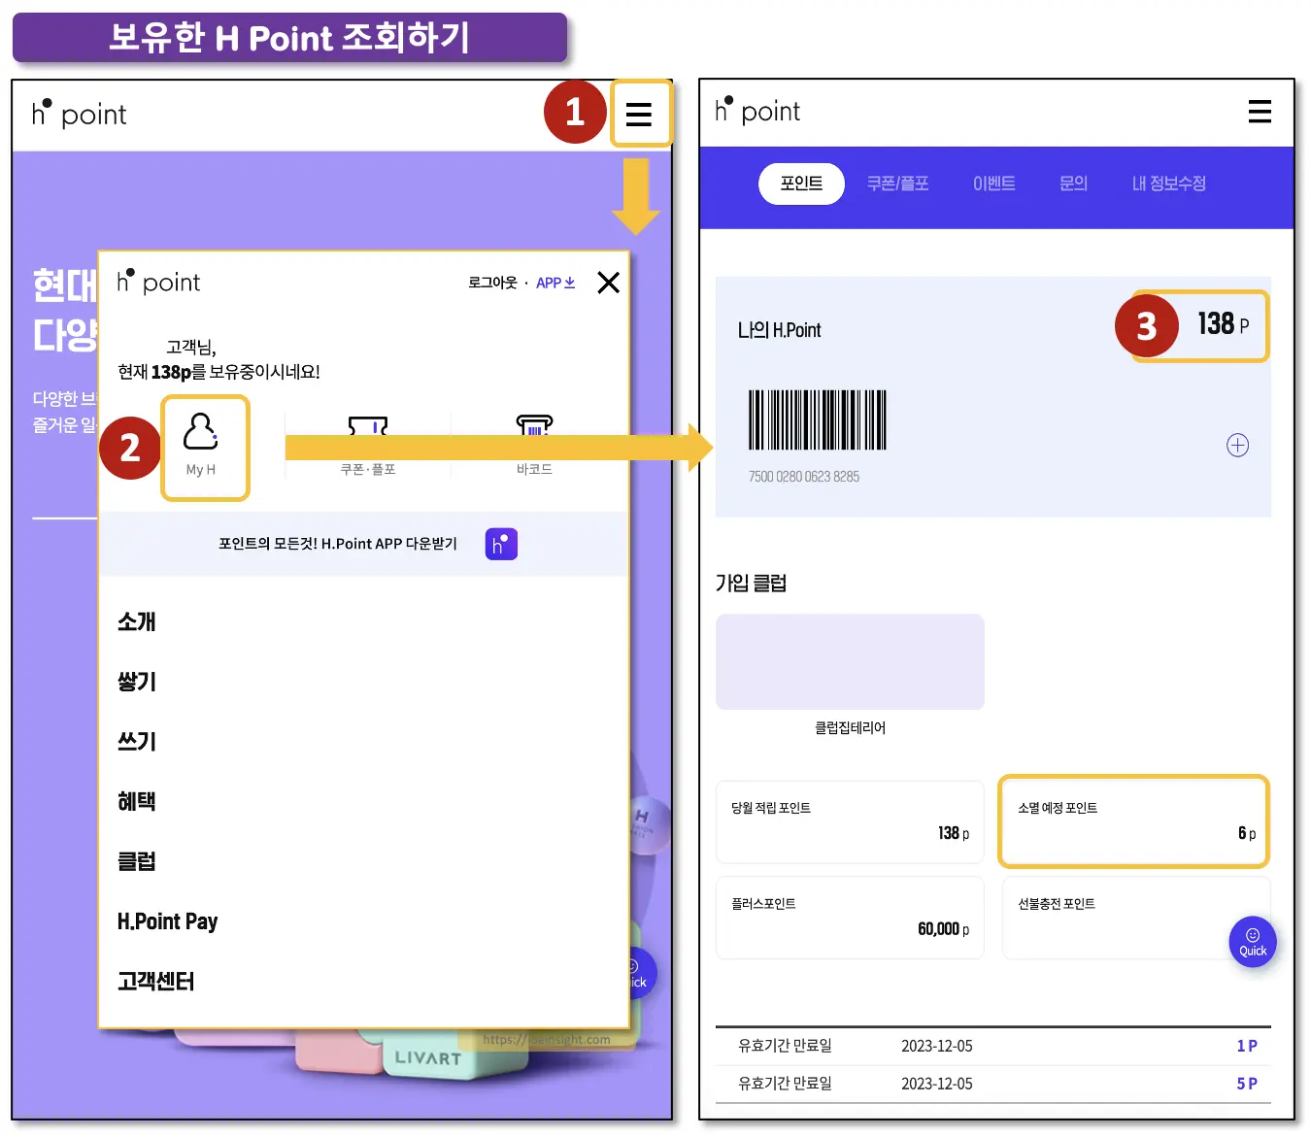This screenshot has width=1311, height=1138.
Task: Tap the H.Point APP download app icon
Action: click(x=500, y=544)
